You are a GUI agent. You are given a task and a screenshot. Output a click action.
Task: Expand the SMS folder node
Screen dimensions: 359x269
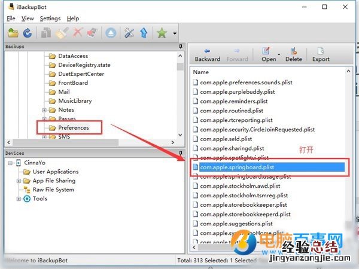tap(44, 137)
